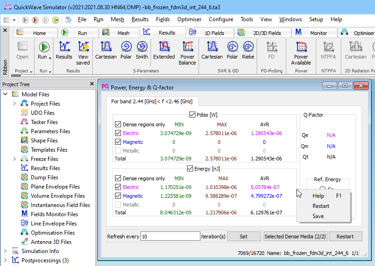
Task: Open the Run ribbon button dropdown arrow
Action: [50, 58]
